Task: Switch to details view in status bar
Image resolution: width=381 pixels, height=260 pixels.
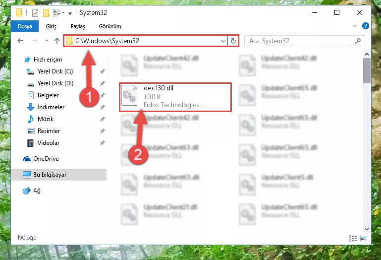Action: [353, 238]
